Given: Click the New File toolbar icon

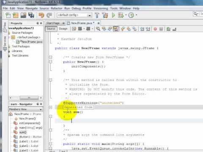Looking at the screenshot, I should [x=8, y=15].
